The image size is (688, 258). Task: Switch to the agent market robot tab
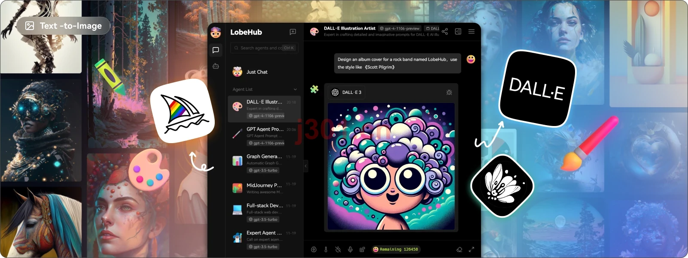pos(216,66)
